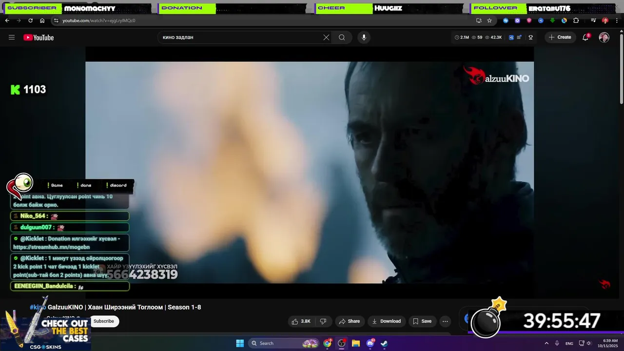
Task: Open Chrome from the taskbar
Action: point(328,343)
